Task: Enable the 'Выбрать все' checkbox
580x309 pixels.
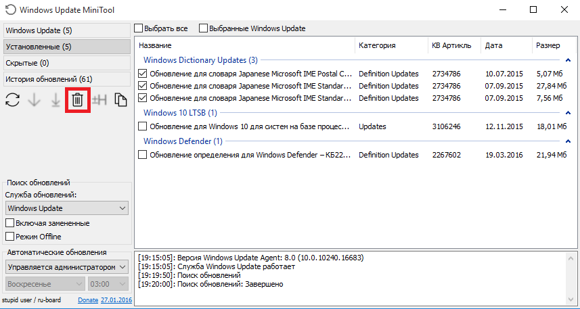Action: pyautogui.click(x=139, y=28)
